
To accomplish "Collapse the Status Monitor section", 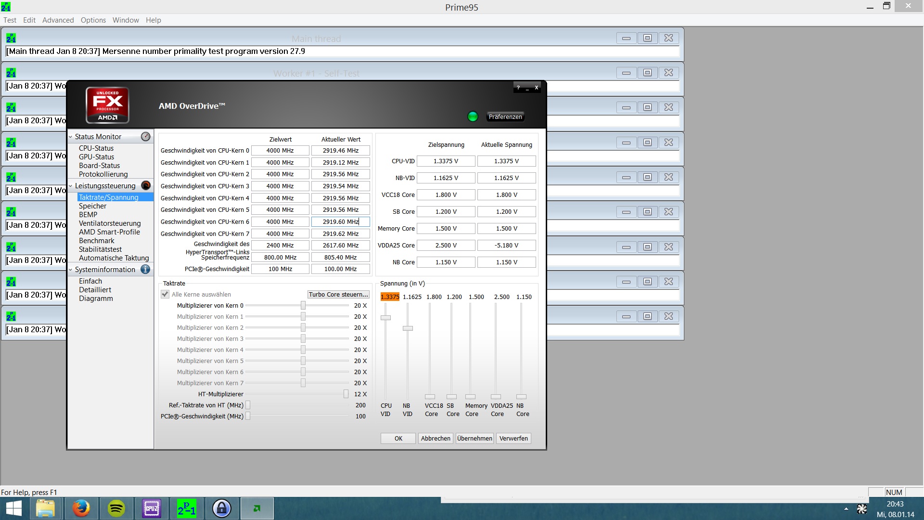I will (x=71, y=137).
